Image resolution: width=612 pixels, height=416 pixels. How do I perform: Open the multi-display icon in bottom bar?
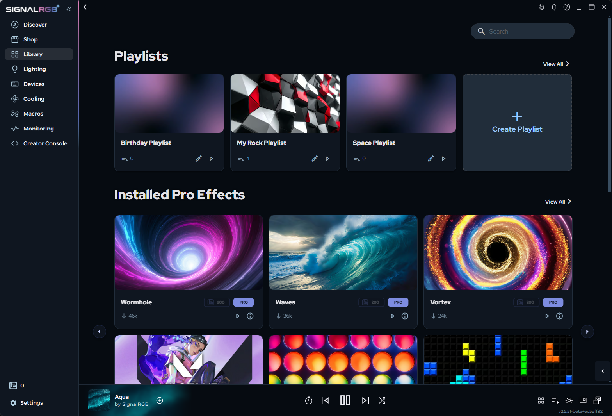597,400
